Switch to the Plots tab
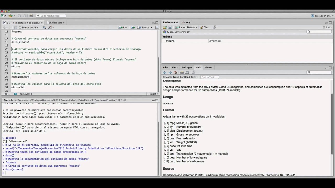This screenshot has height=188, width=335. coord(175,67)
